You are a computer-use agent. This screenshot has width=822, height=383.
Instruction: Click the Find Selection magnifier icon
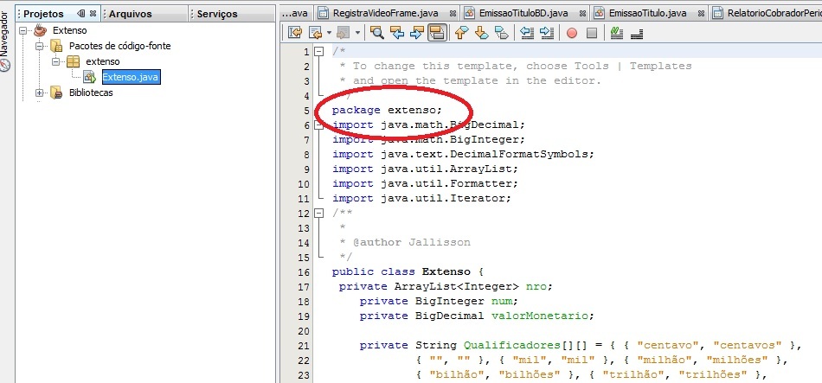pos(376,33)
